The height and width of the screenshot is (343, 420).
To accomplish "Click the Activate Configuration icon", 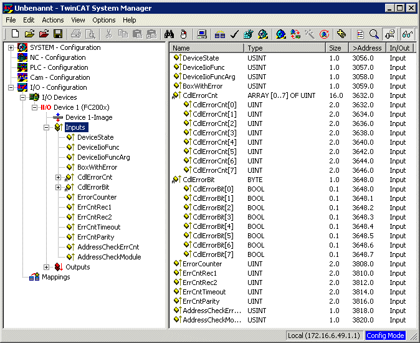I will (x=249, y=34).
